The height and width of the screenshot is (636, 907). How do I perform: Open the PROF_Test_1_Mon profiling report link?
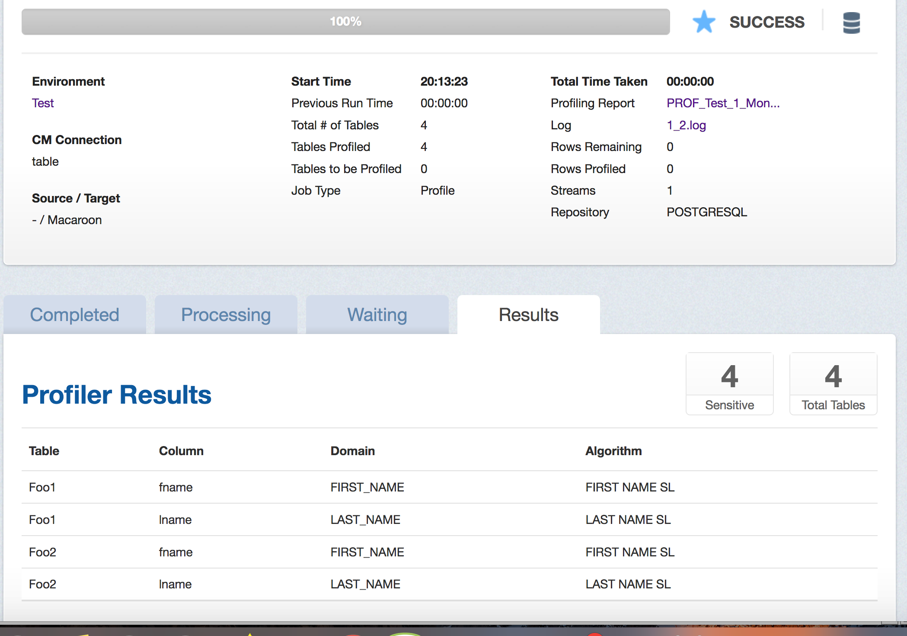click(x=723, y=103)
